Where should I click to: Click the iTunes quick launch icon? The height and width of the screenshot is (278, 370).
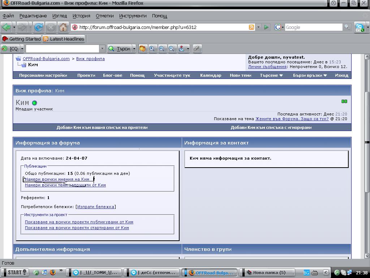pos(44,272)
